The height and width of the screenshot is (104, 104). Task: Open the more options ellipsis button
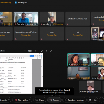pos(101,100)
